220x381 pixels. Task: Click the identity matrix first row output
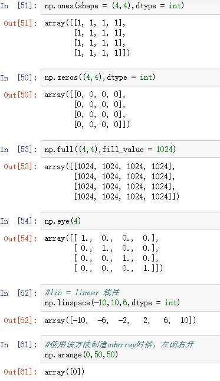coord(101,238)
